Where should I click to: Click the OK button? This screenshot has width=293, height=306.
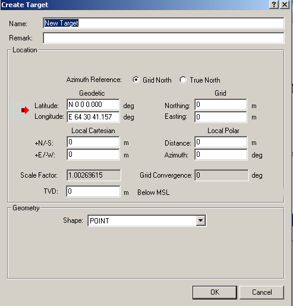tap(215, 292)
